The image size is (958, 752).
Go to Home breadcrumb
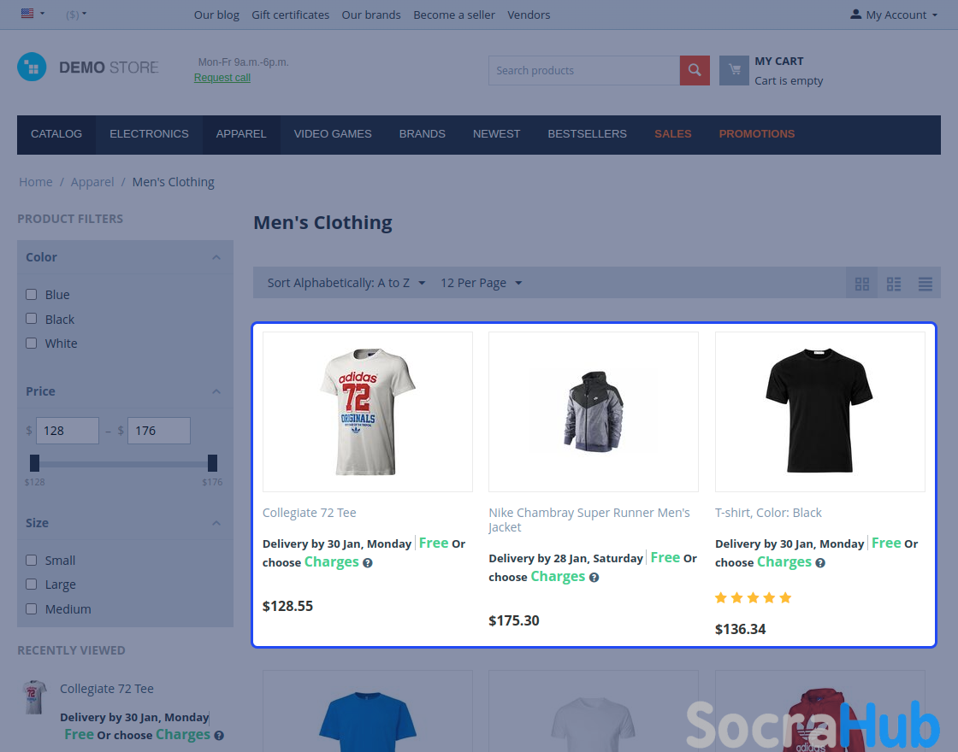[35, 182]
